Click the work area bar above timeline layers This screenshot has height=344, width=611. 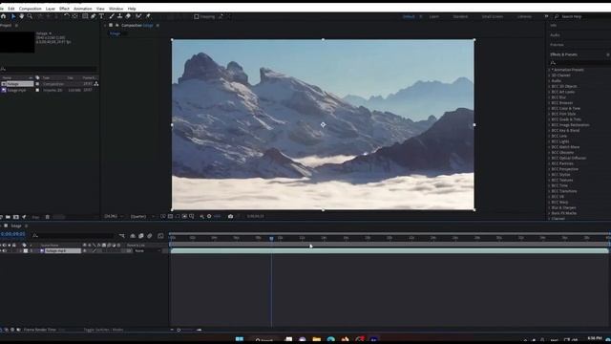tap(390, 245)
